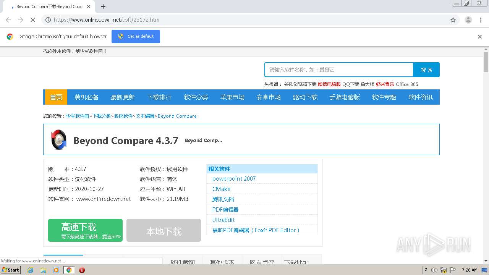This screenshot has width=489, height=275.
Task: Open Internet Explorer from taskbar
Action: 31,270
